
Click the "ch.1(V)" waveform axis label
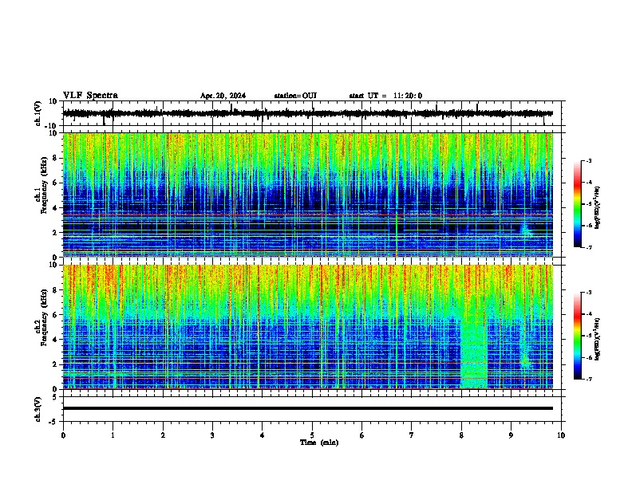39,113
